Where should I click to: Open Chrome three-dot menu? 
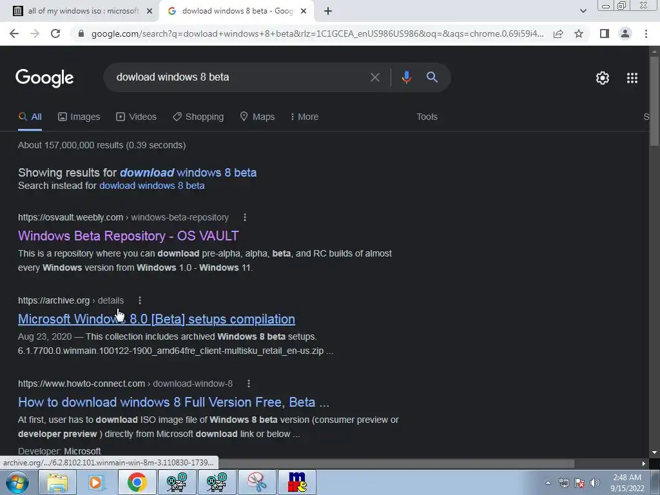click(646, 34)
